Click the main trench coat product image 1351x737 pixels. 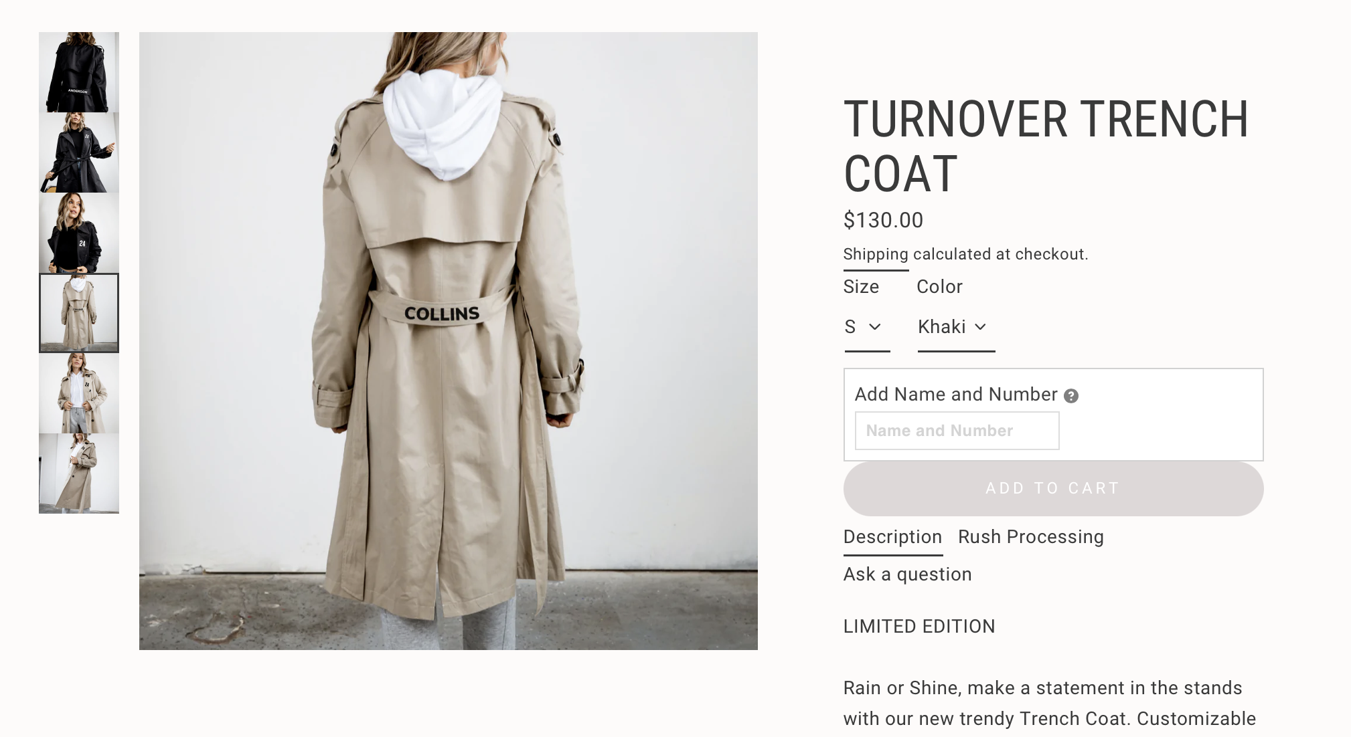449,341
